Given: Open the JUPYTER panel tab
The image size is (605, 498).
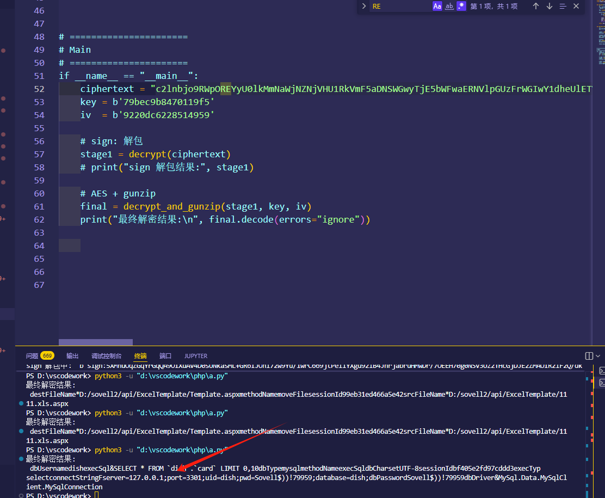Looking at the screenshot, I should tap(195, 356).
